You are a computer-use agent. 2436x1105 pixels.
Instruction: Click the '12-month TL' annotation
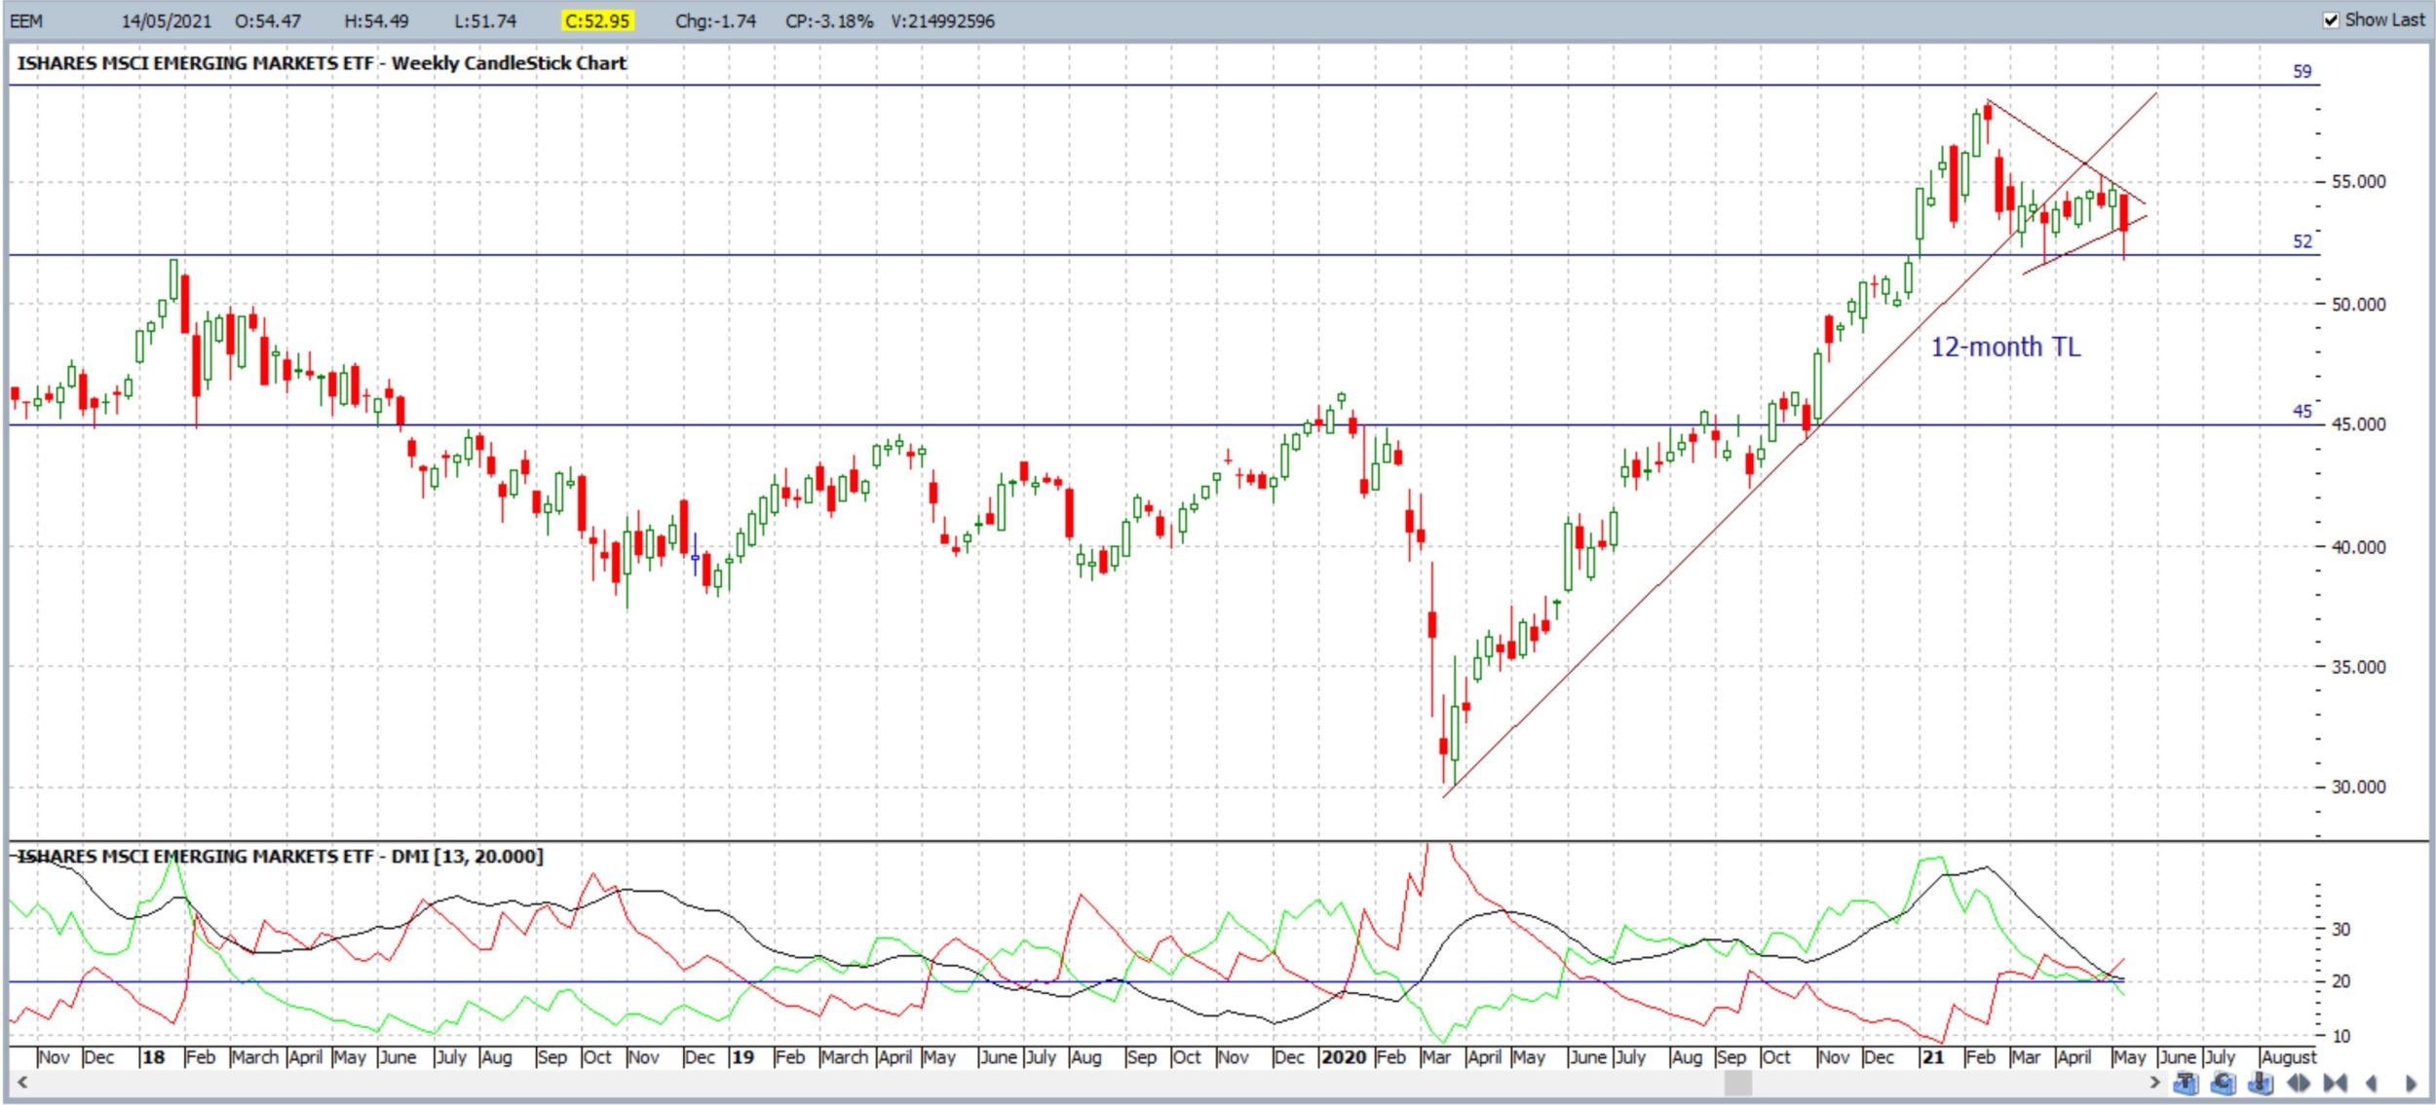2005,347
